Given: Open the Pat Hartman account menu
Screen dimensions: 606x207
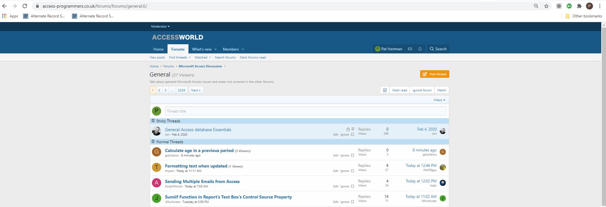Looking at the screenshot, I should pos(388,49).
